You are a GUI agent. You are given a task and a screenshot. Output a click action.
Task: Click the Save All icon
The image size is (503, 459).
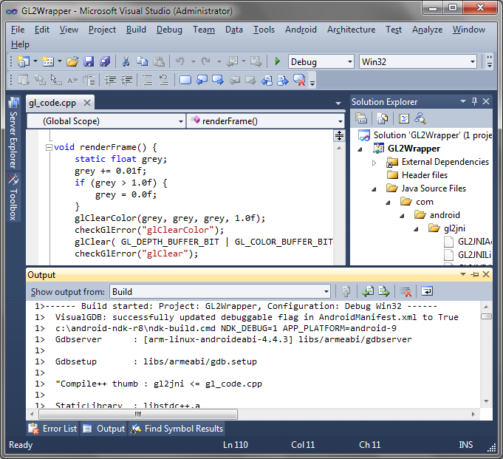click(105, 61)
